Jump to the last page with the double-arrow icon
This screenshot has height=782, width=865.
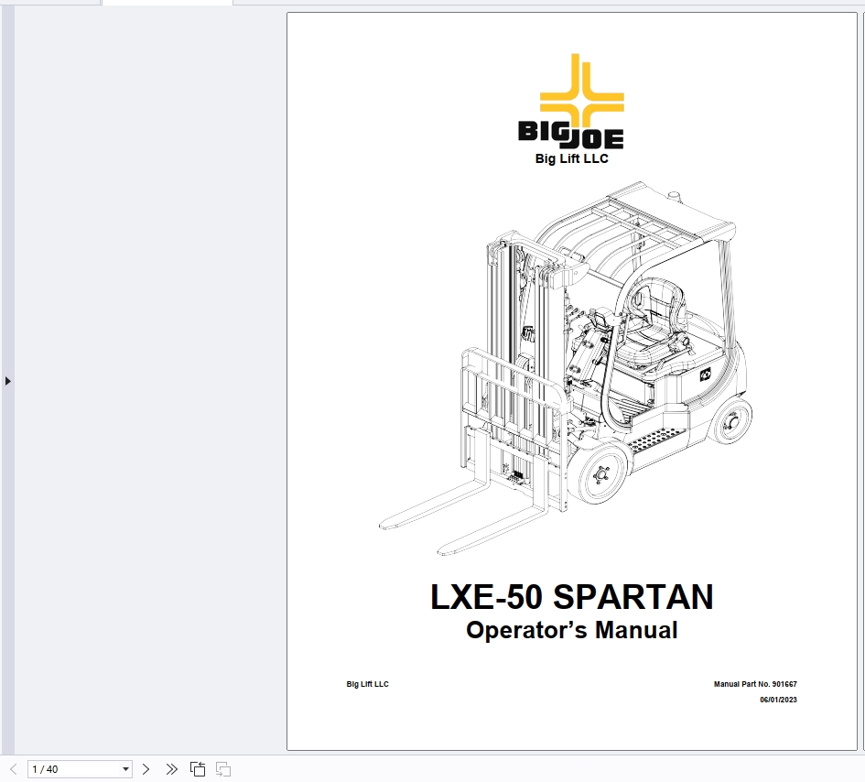pyautogui.click(x=172, y=768)
